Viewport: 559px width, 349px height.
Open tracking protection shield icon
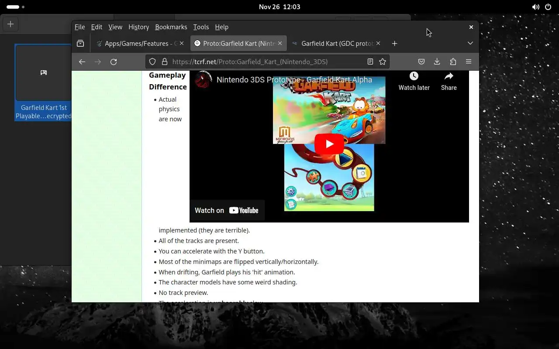point(152,62)
